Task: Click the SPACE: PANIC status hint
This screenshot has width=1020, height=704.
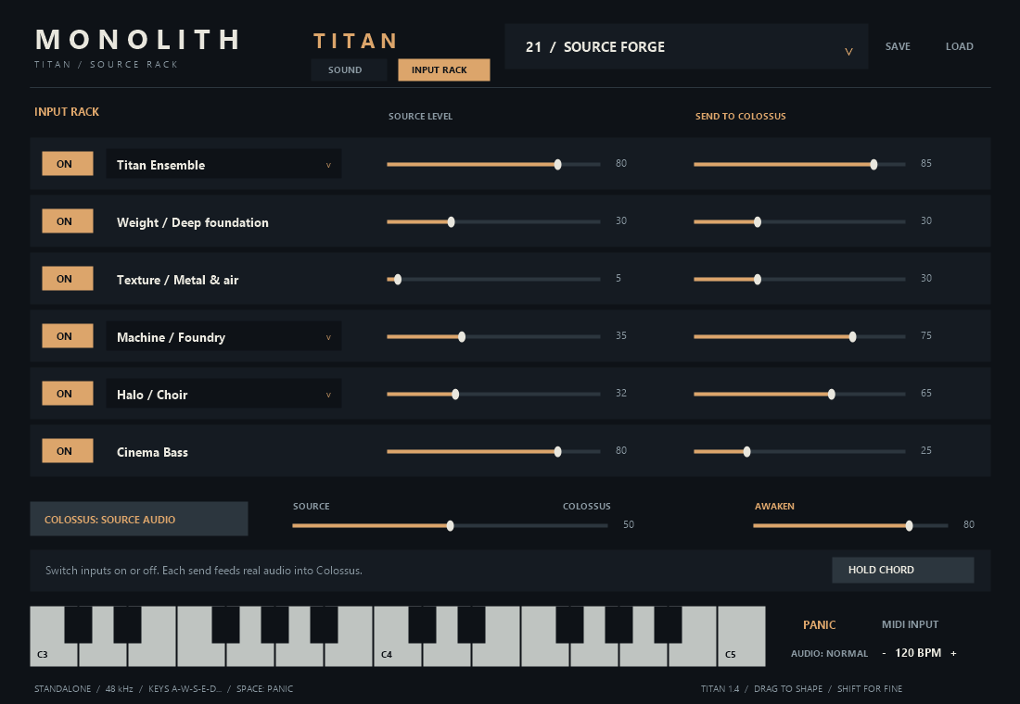Action: 265,688
